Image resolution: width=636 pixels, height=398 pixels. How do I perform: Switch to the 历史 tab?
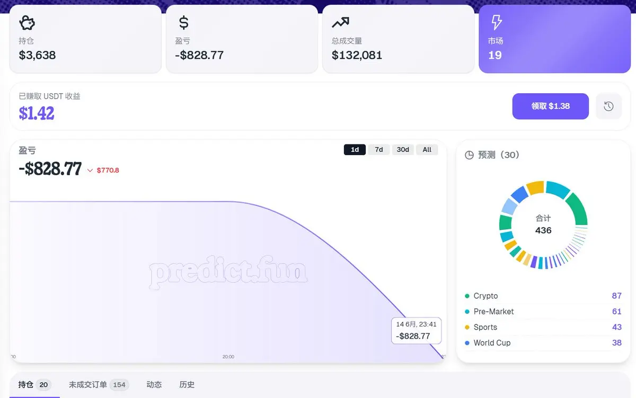[x=187, y=385]
